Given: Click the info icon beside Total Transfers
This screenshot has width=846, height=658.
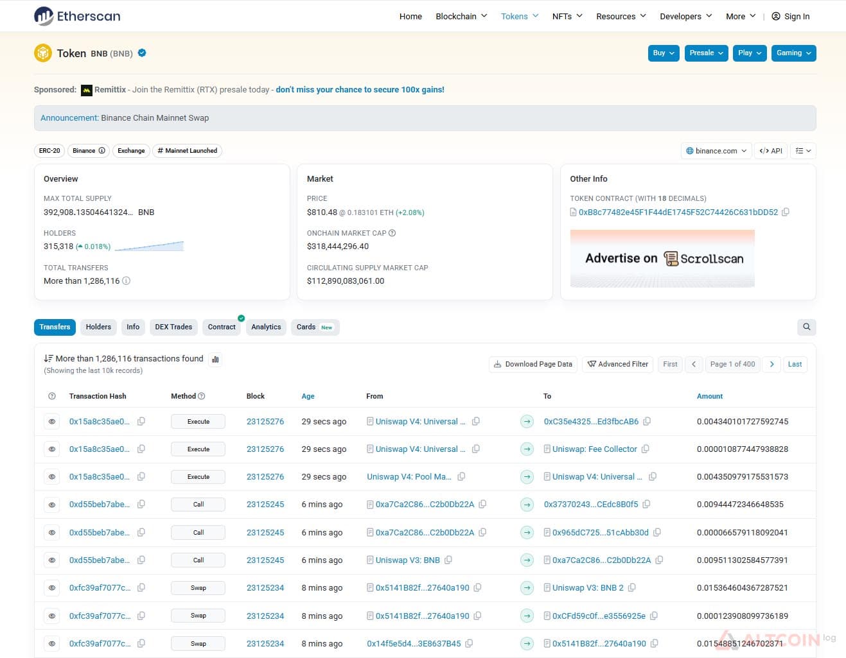Looking at the screenshot, I should [x=127, y=281].
